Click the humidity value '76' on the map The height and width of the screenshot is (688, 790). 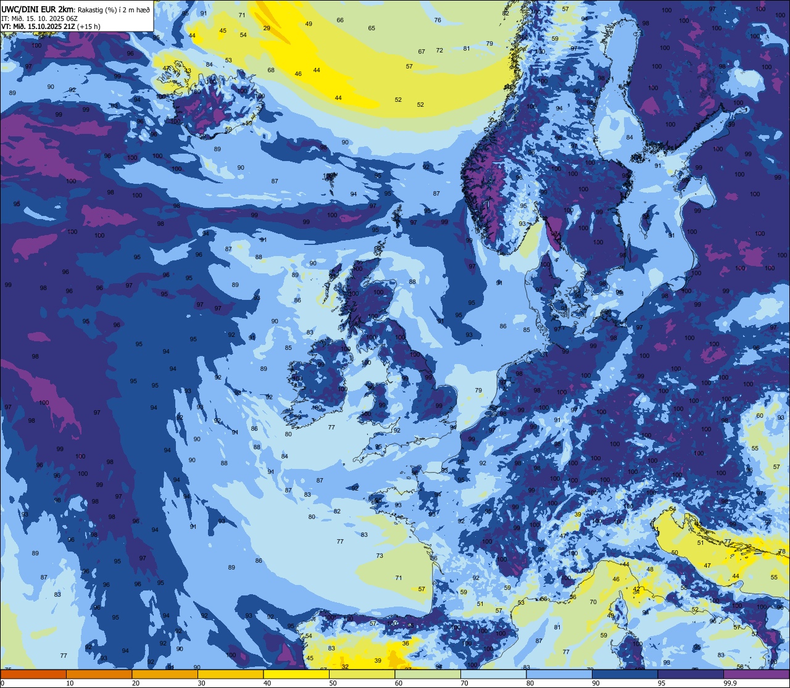tap(438, 20)
